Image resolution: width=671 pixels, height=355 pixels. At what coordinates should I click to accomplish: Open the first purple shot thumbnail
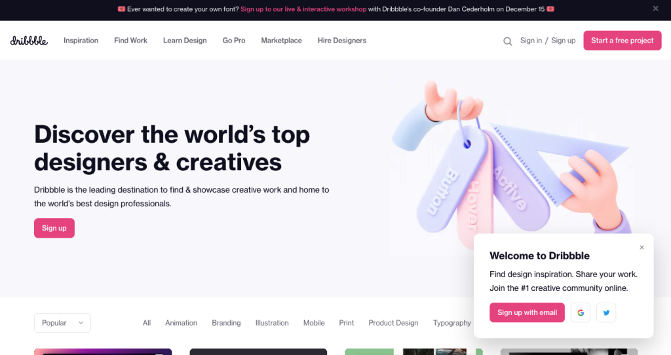(x=103, y=352)
